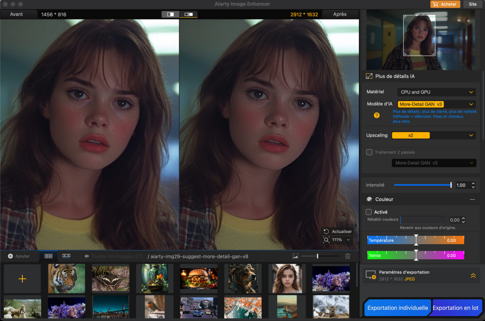Viewport: 485px width, 321px height.
Task: Enable the Traitement 2 passes checkbox
Action: [x=369, y=152]
